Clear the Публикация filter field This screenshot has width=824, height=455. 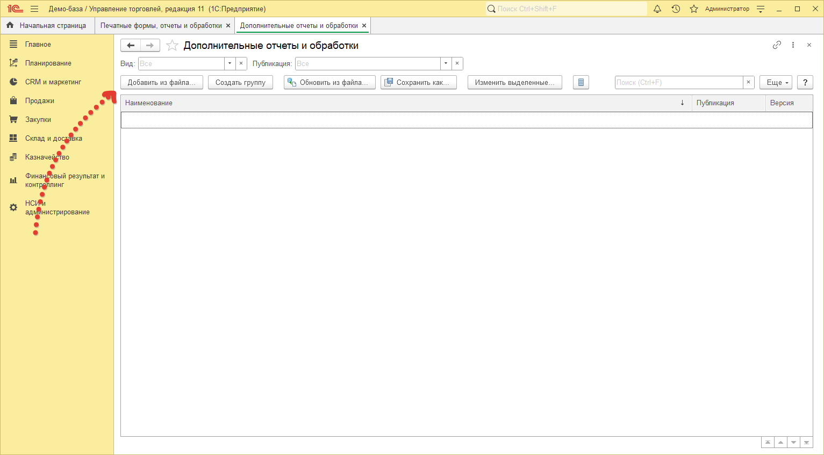point(457,63)
